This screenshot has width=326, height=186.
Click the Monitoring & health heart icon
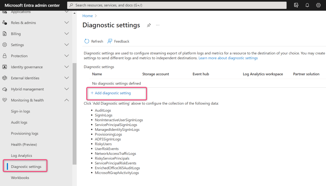tap(5, 100)
